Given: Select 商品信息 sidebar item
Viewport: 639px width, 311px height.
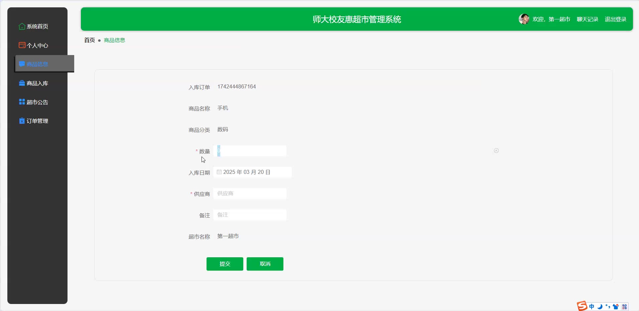Looking at the screenshot, I should [x=44, y=64].
